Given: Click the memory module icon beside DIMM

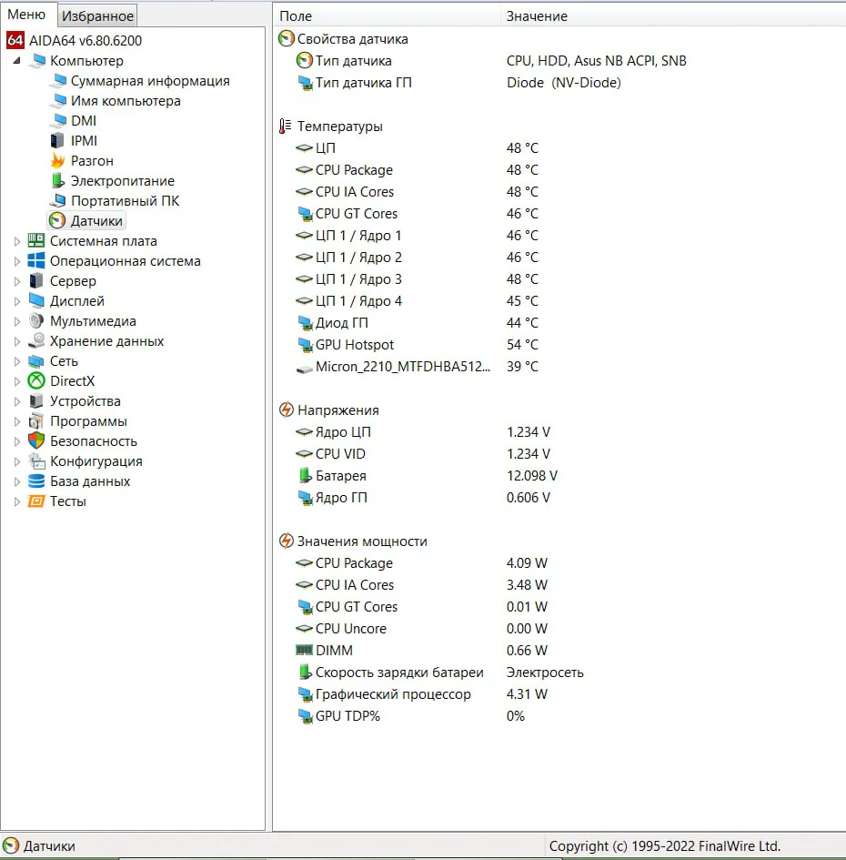Looking at the screenshot, I should tap(305, 650).
